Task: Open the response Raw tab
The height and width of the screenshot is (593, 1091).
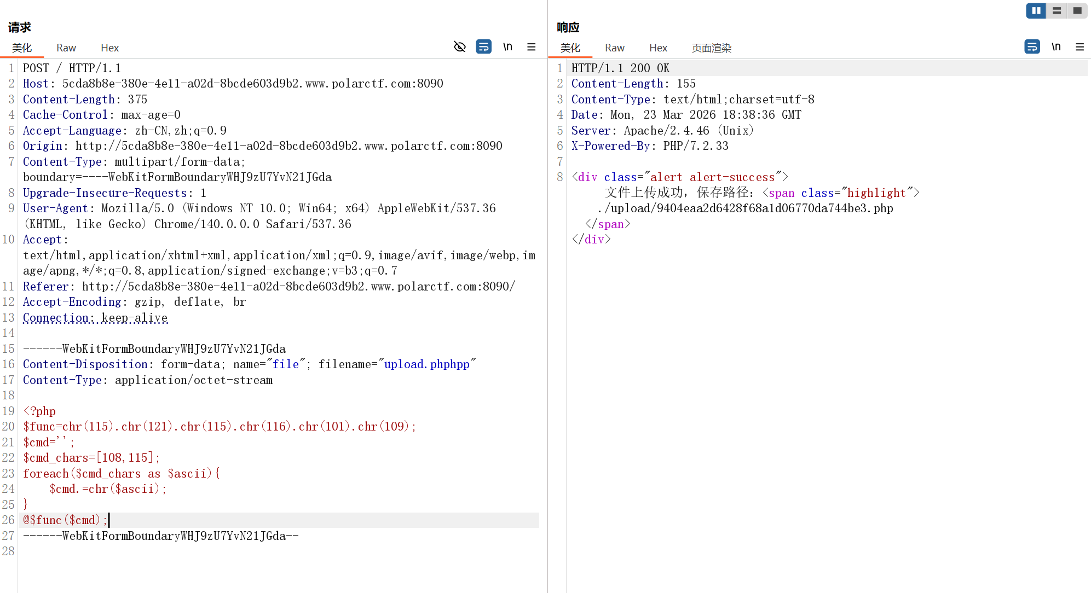Action: click(614, 48)
